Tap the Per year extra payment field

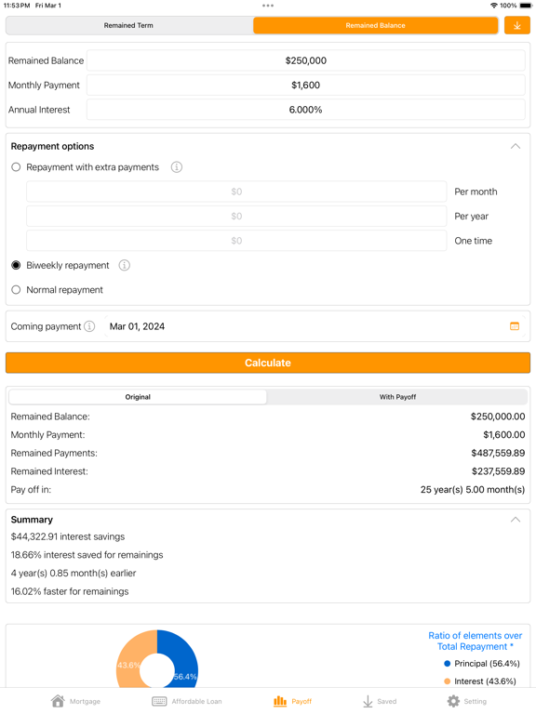[236, 217]
